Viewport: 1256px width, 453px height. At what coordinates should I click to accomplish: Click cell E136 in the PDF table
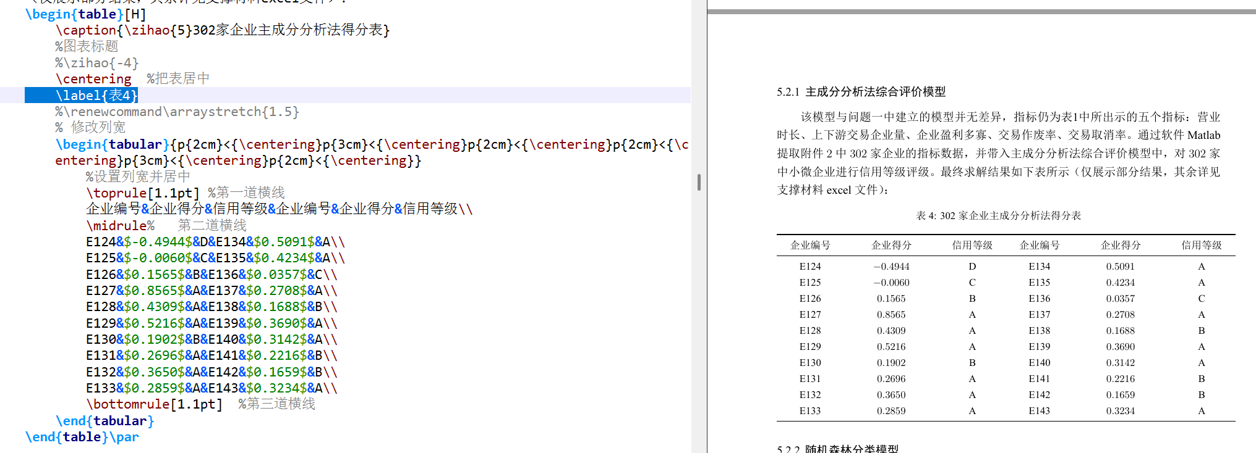point(1040,299)
